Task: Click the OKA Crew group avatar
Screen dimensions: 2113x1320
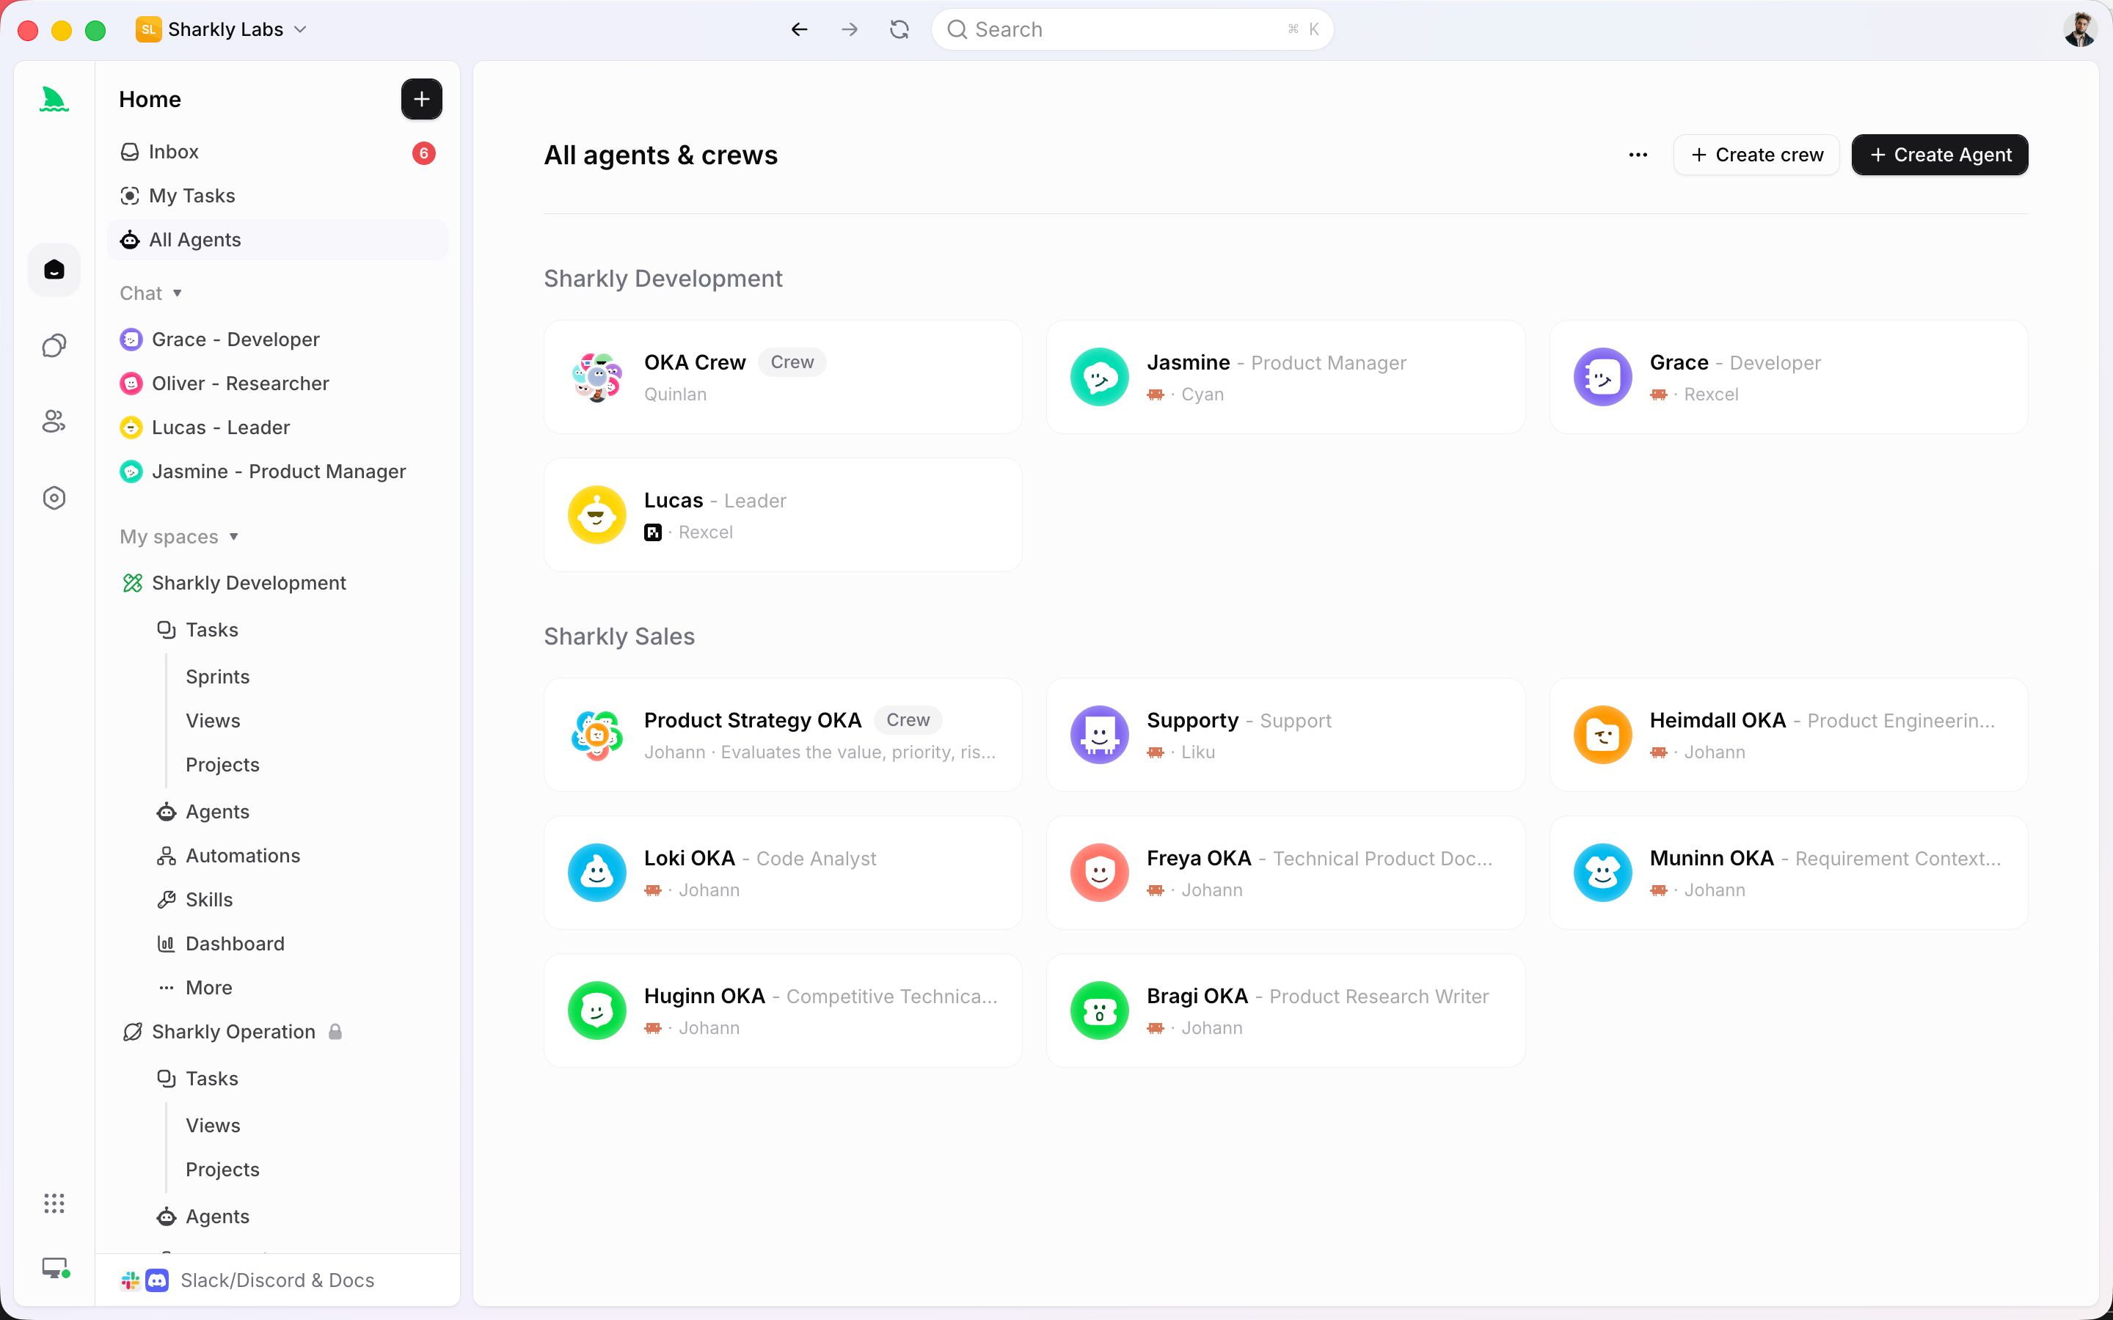Action: [597, 377]
